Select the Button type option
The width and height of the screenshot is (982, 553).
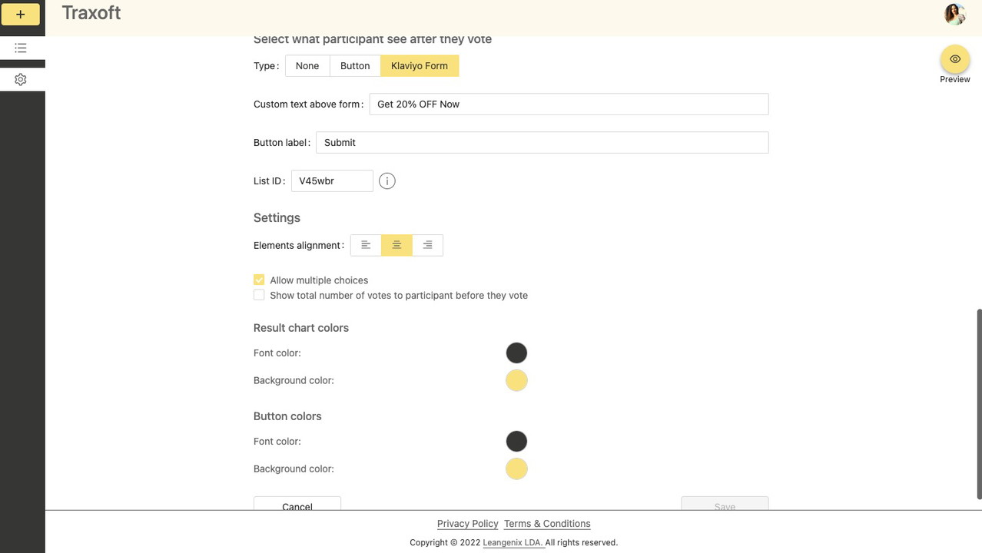(355, 66)
